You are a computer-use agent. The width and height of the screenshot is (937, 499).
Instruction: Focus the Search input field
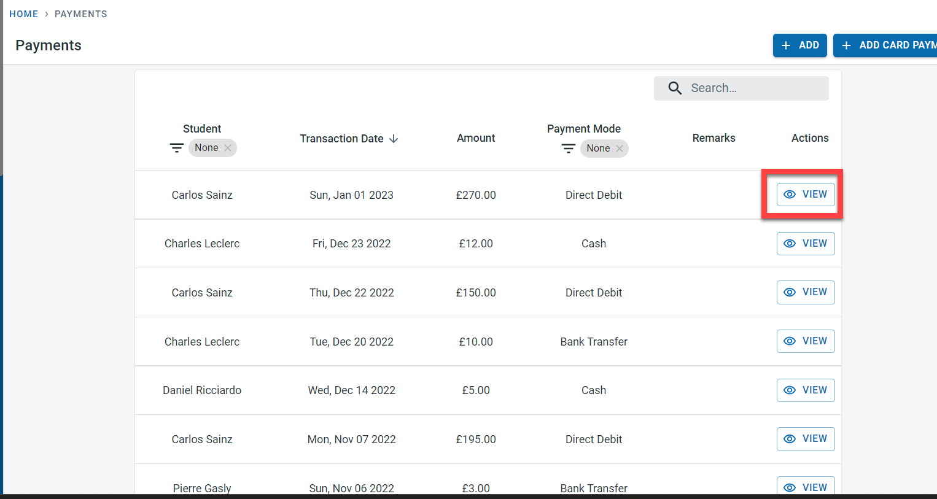point(755,88)
